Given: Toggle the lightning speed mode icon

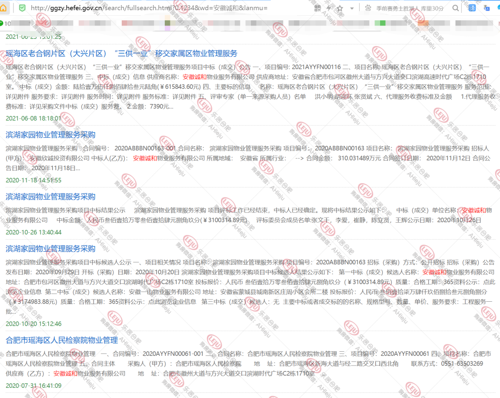Looking at the screenshot, I should click(x=329, y=8).
